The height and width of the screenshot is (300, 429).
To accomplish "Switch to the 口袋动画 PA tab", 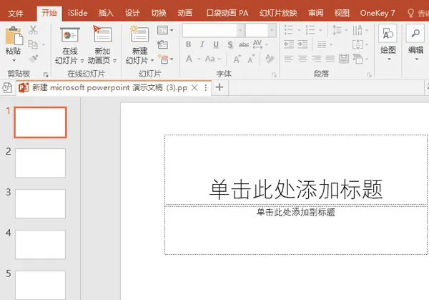I will 227,13.
